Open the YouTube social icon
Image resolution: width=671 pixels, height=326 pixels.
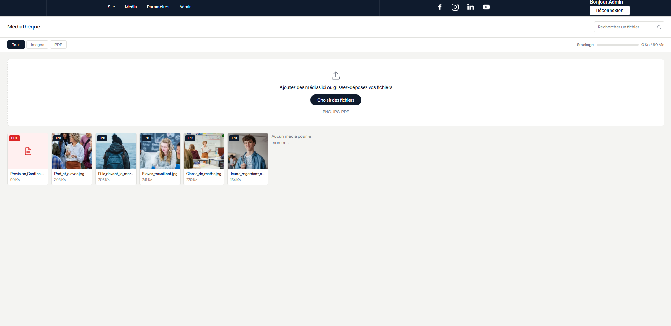pyautogui.click(x=486, y=7)
